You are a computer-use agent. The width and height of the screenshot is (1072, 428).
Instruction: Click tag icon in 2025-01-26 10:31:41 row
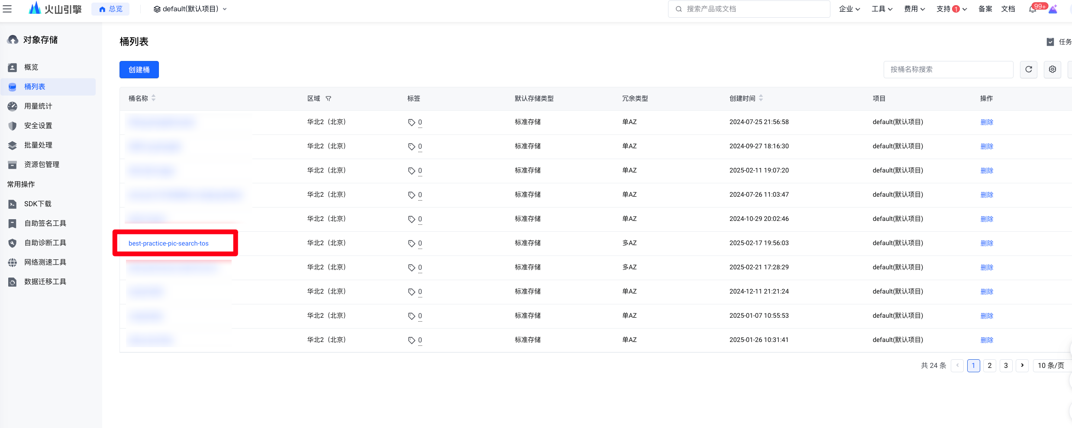click(411, 340)
